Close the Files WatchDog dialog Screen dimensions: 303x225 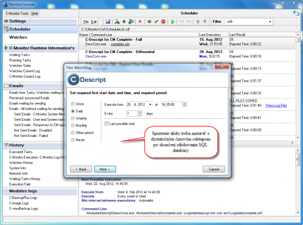pos(222,66)
